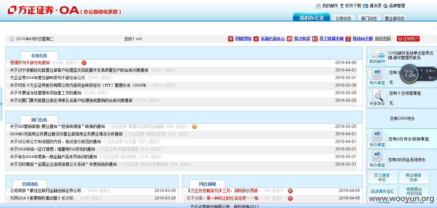Open 2016年2月信用业务展业概况 notice
437x208 pixels.
click(x=66, y=134)
